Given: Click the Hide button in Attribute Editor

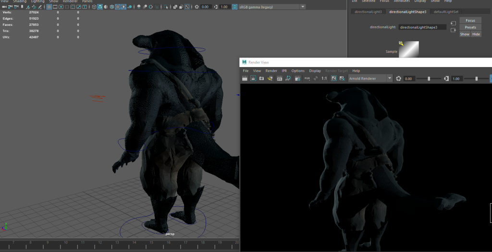Looking at the screenshot, I should click(476, 34).
